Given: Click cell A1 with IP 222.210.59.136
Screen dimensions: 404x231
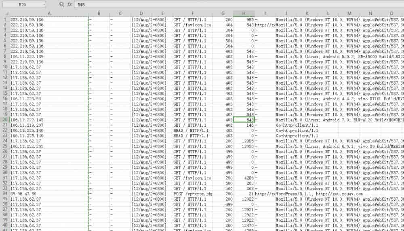Looking at the screenshot, I should point(49,19).
